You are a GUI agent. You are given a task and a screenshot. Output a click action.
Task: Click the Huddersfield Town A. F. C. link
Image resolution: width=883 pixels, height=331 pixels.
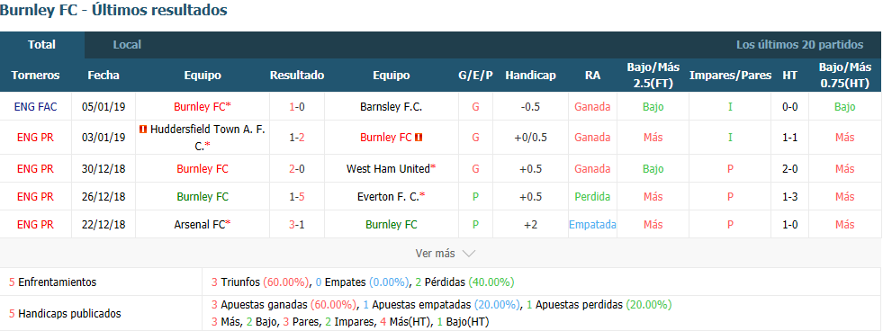207,137
